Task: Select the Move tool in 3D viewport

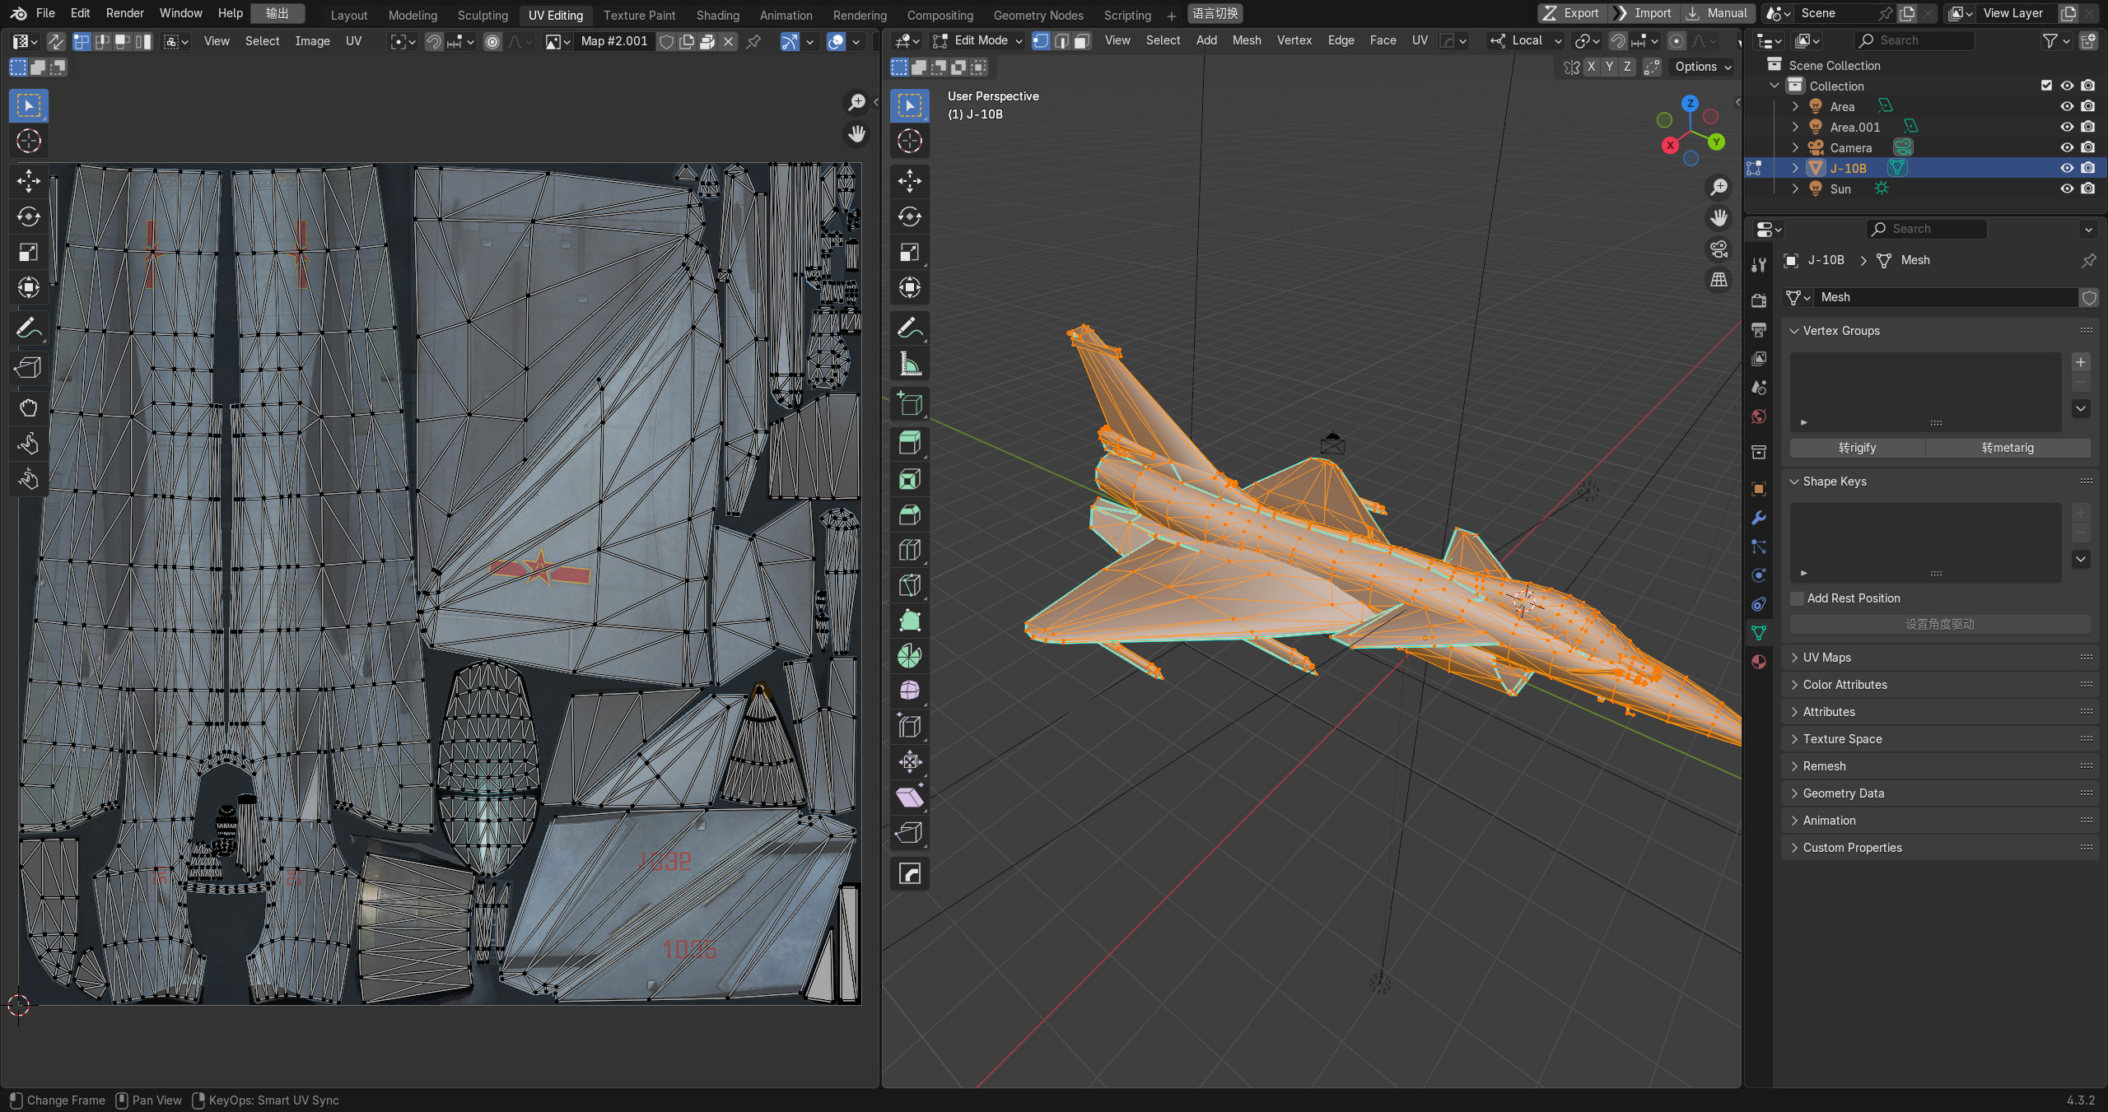Action: 910,181
